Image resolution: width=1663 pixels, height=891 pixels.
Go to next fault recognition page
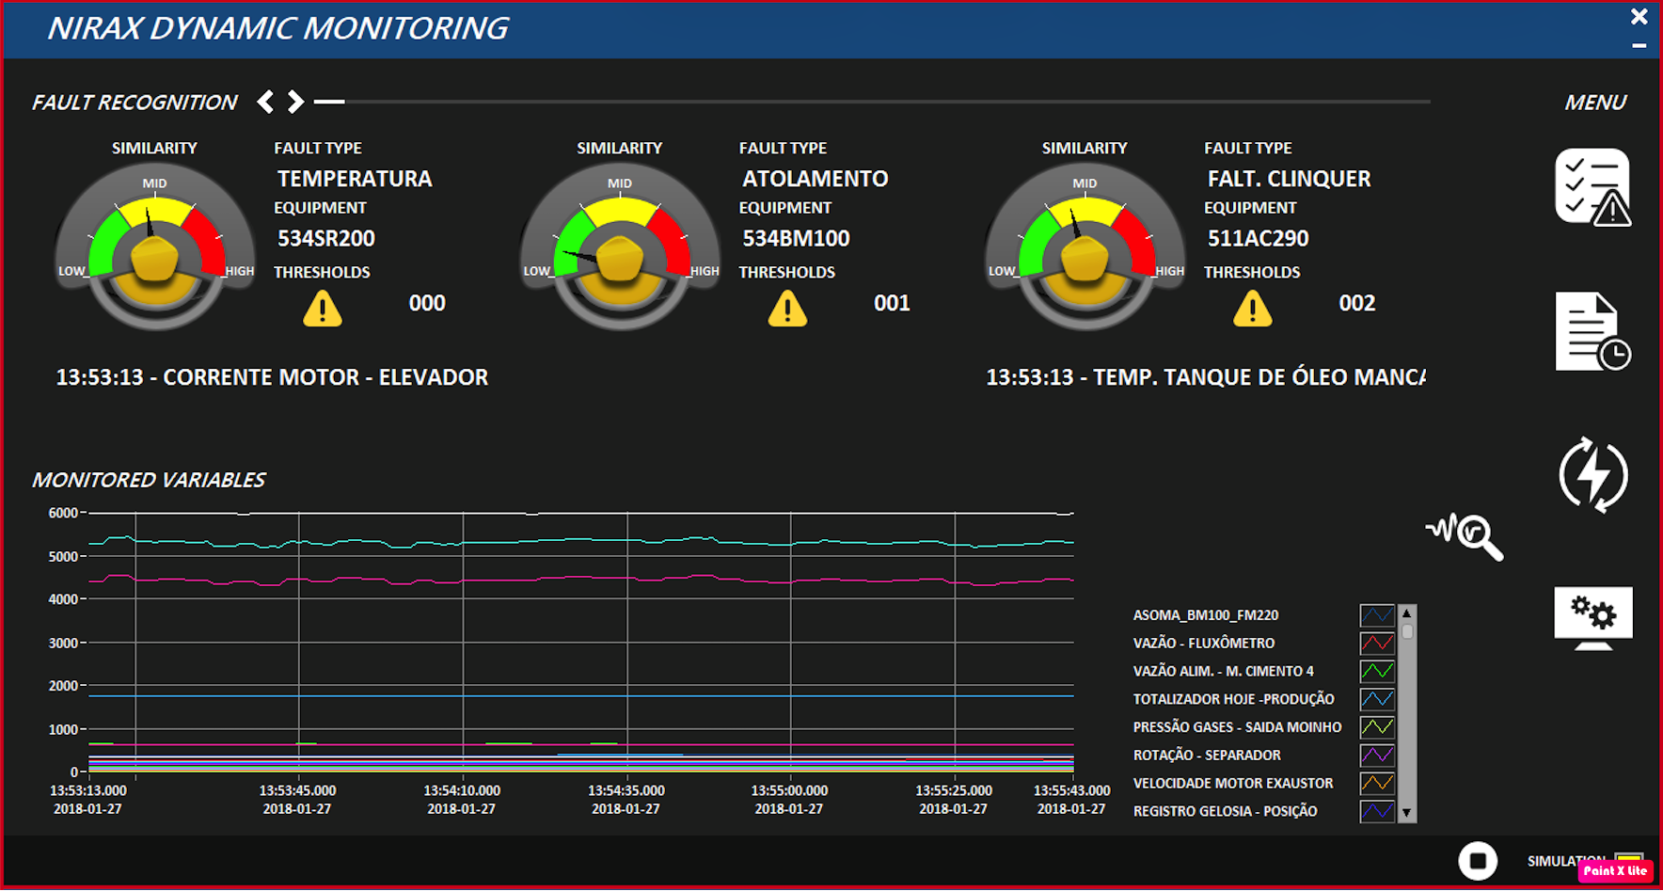(x=295, y=102)
